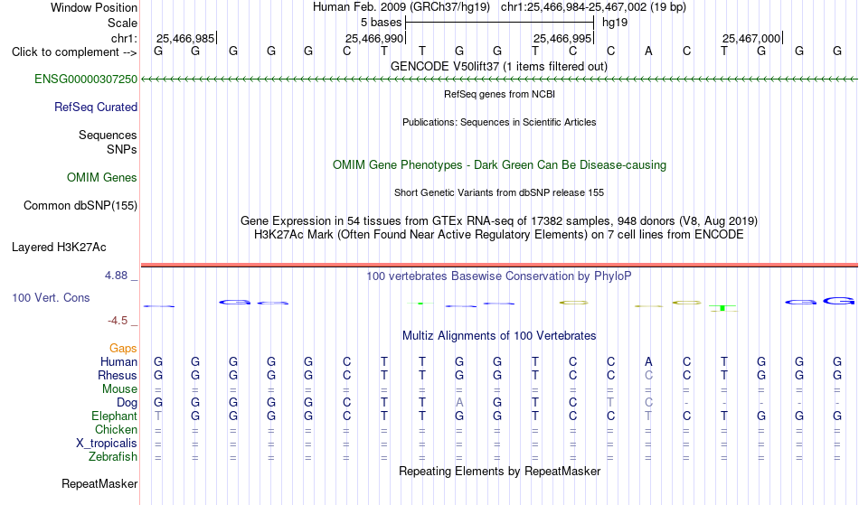859x505 pixels.
Task: Click the Dog alignment row label
Action: point(127,403)
